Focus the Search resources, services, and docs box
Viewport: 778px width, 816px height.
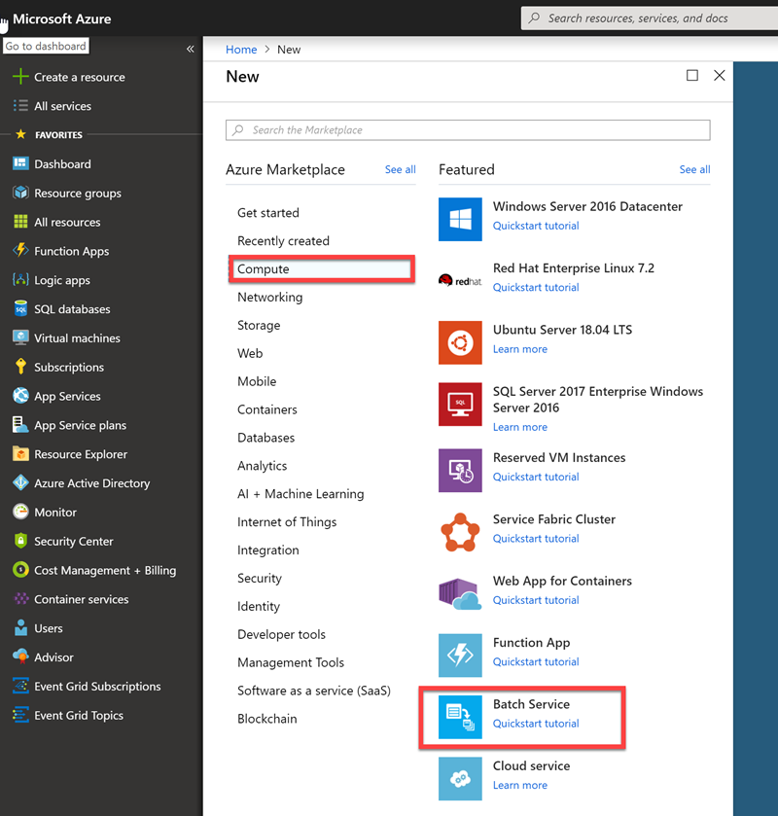pyautogui.click(x=650, y=18)
